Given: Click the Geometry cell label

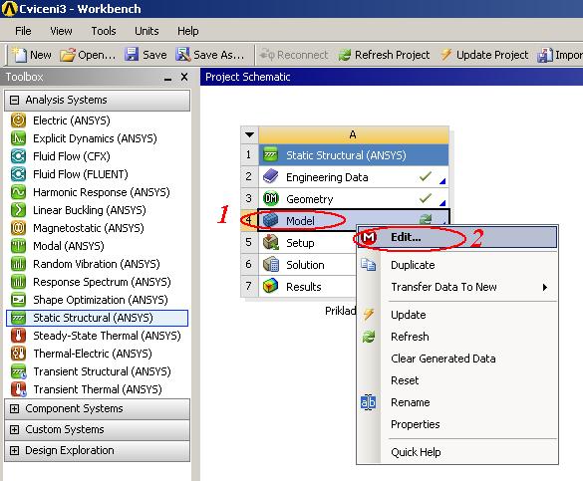Looking at the screenshot, I should (309, 199).
